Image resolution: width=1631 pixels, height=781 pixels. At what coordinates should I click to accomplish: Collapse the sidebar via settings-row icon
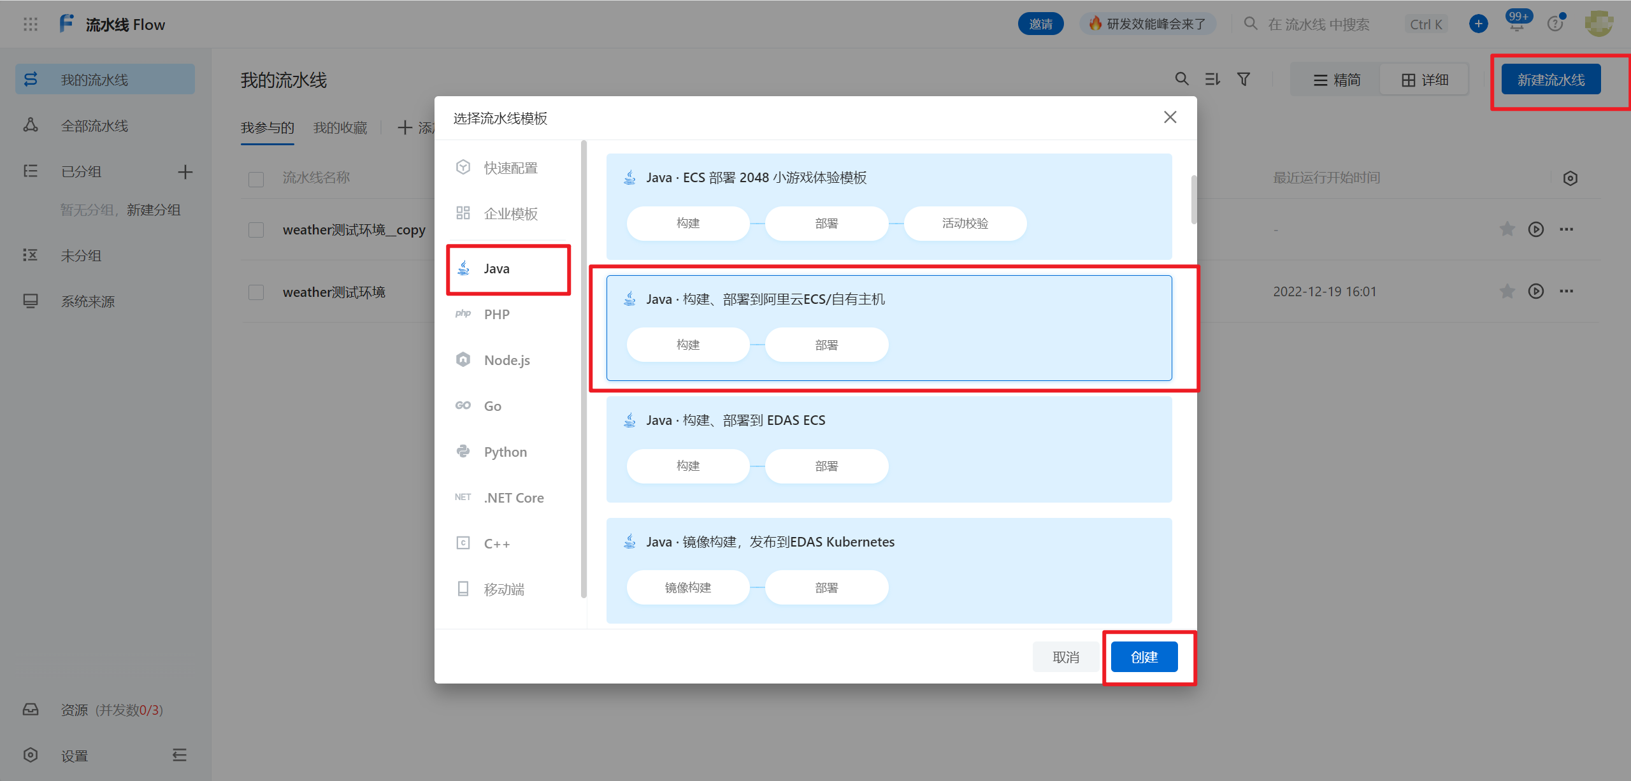tap(180, 756)
